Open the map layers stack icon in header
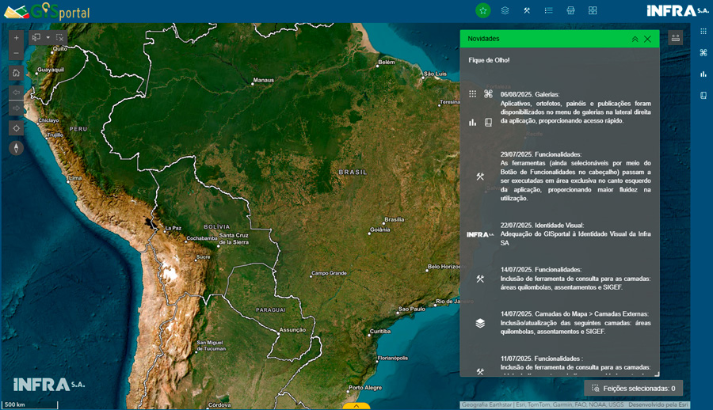The width and height of the screenshot is (713, 410). coord(505,10)
